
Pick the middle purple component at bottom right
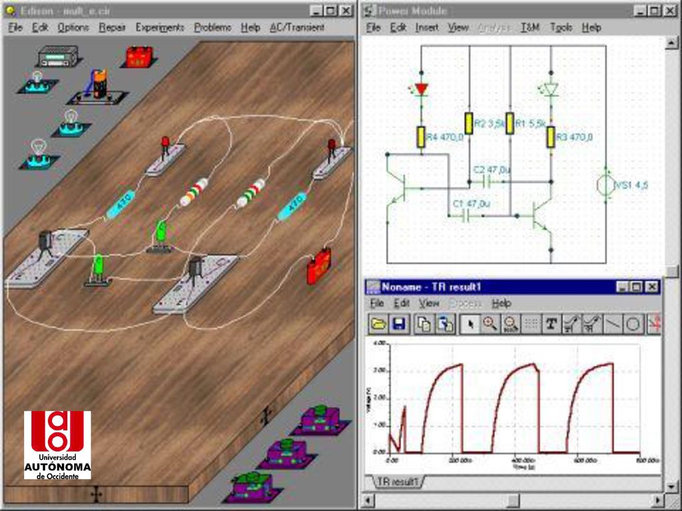[287, 454]
